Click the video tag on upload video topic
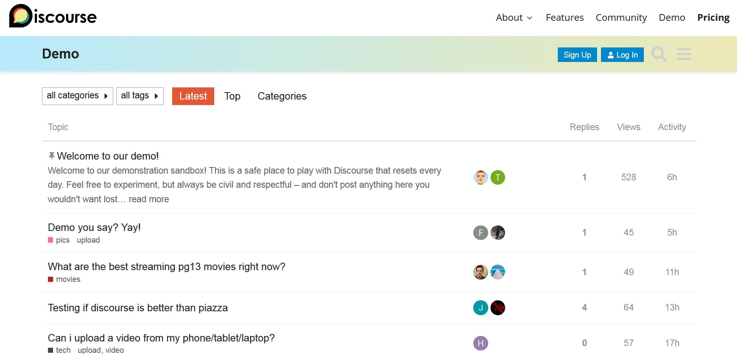The height and width of the screenshot is (354, 737). (115, 350)
